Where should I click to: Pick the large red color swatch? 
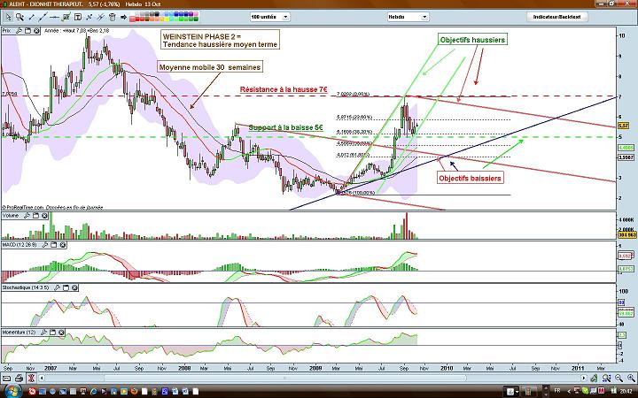(x=132, y=19)
